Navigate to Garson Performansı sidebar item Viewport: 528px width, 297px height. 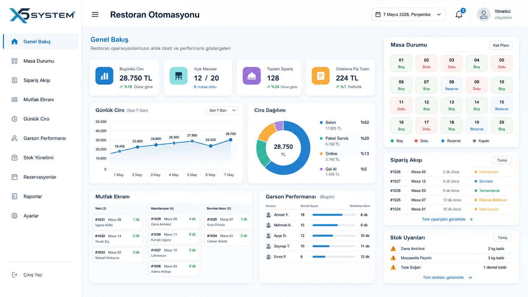click(x=40, y=138)
